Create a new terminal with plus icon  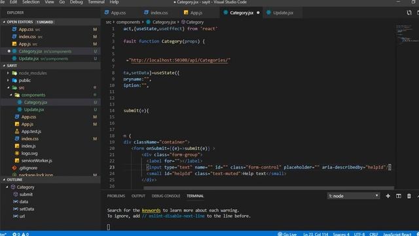pyautogui.click(x=388, y=196)
